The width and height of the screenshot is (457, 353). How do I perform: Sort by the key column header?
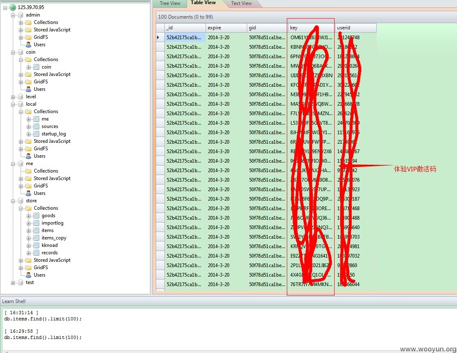(x=311, y=28)
